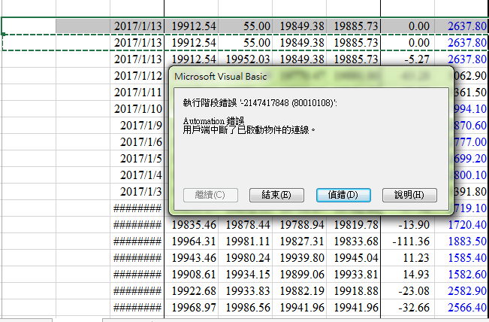The image size is (489, 322).
Task: Select the 19918.88 cell
Action: click(353, 290)
